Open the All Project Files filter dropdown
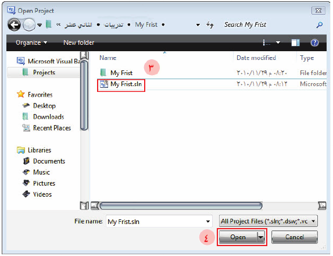The image size is (333, 256). (268, 221)
